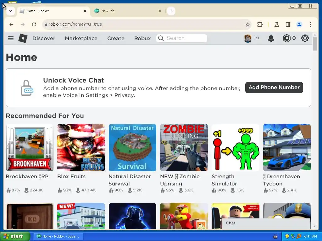
Task: Open the Dreamhaven Tycoon thumbnail
Action: point(287,147)
